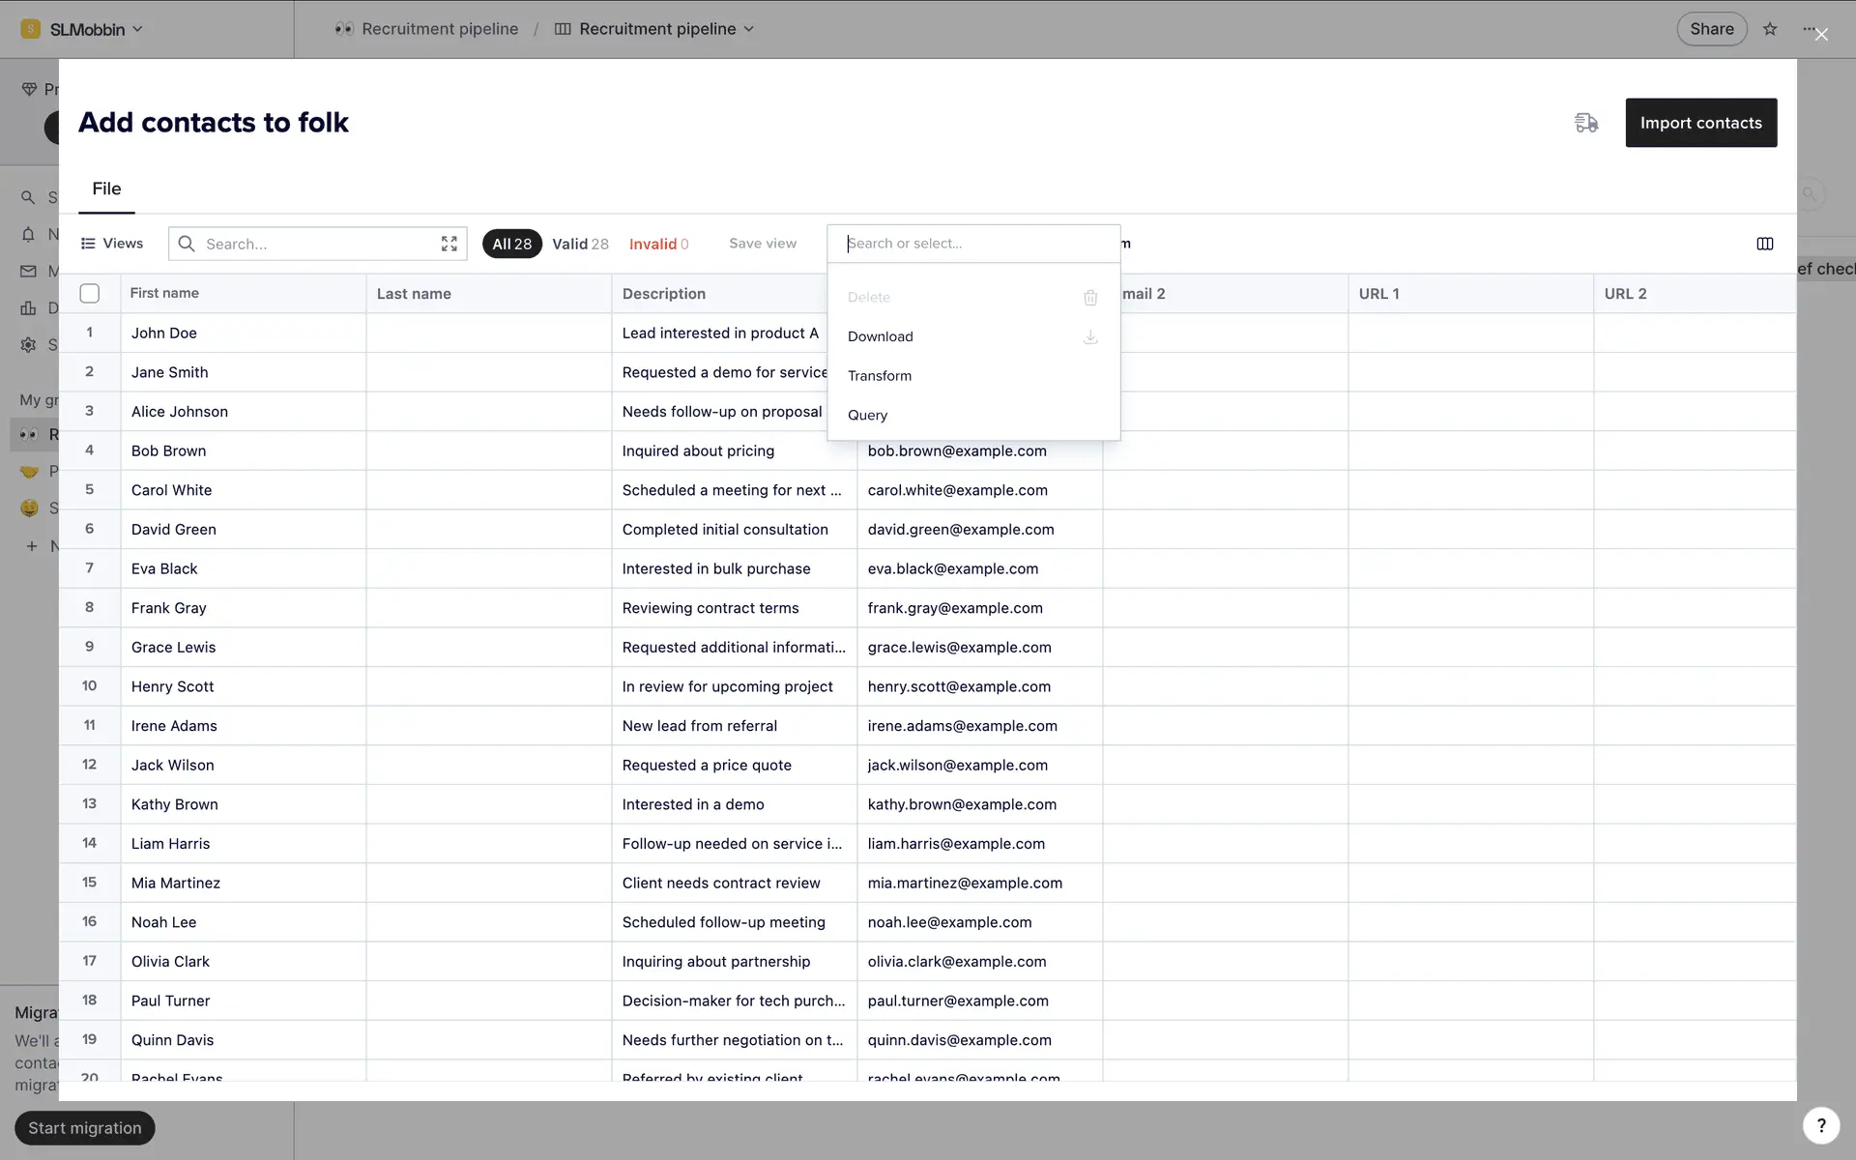
Task: Filter to Valid 28 rows
Action: click(x=580, y=244)
